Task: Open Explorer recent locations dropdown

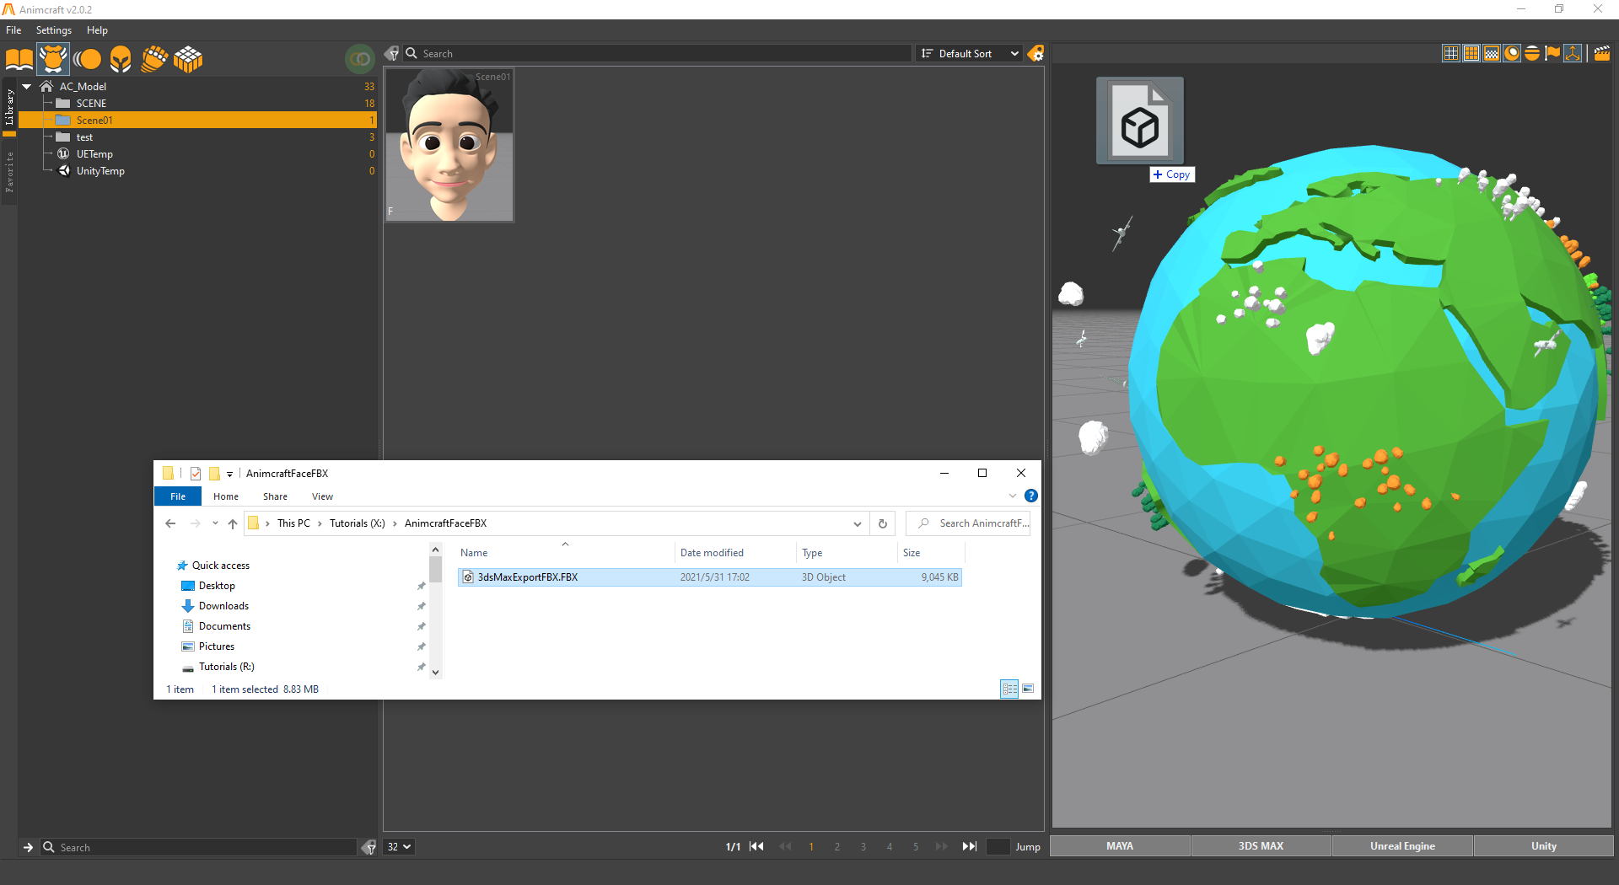Action: tap(215, 523)
